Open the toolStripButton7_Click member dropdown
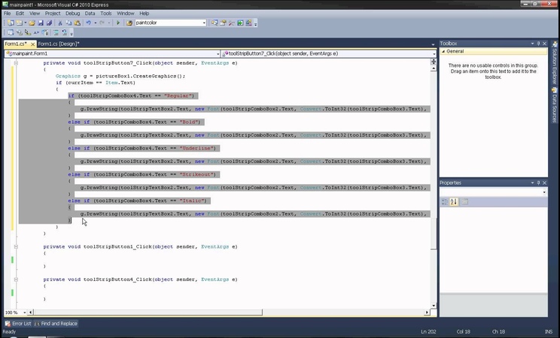Screen dimensions: 560x338 (x=434, y=54)
